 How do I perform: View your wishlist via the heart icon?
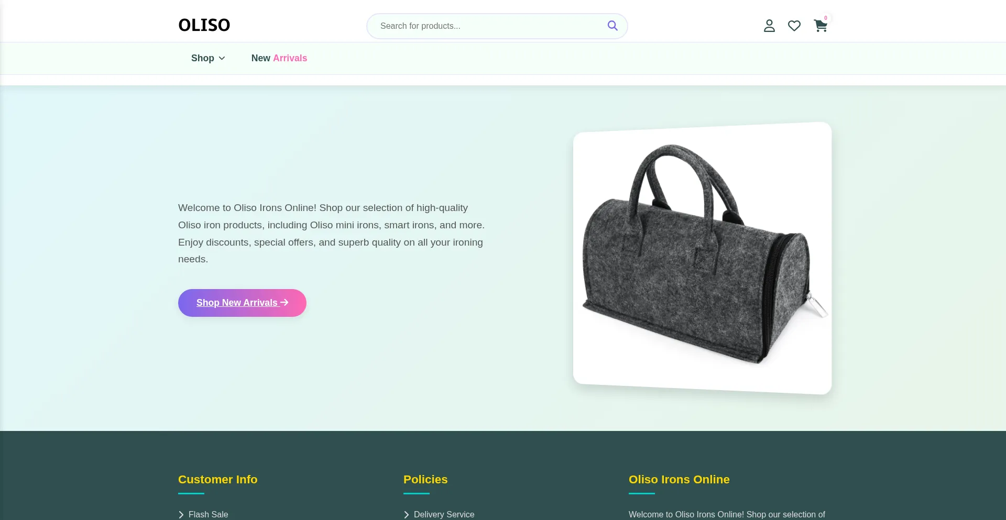[794, 25]
